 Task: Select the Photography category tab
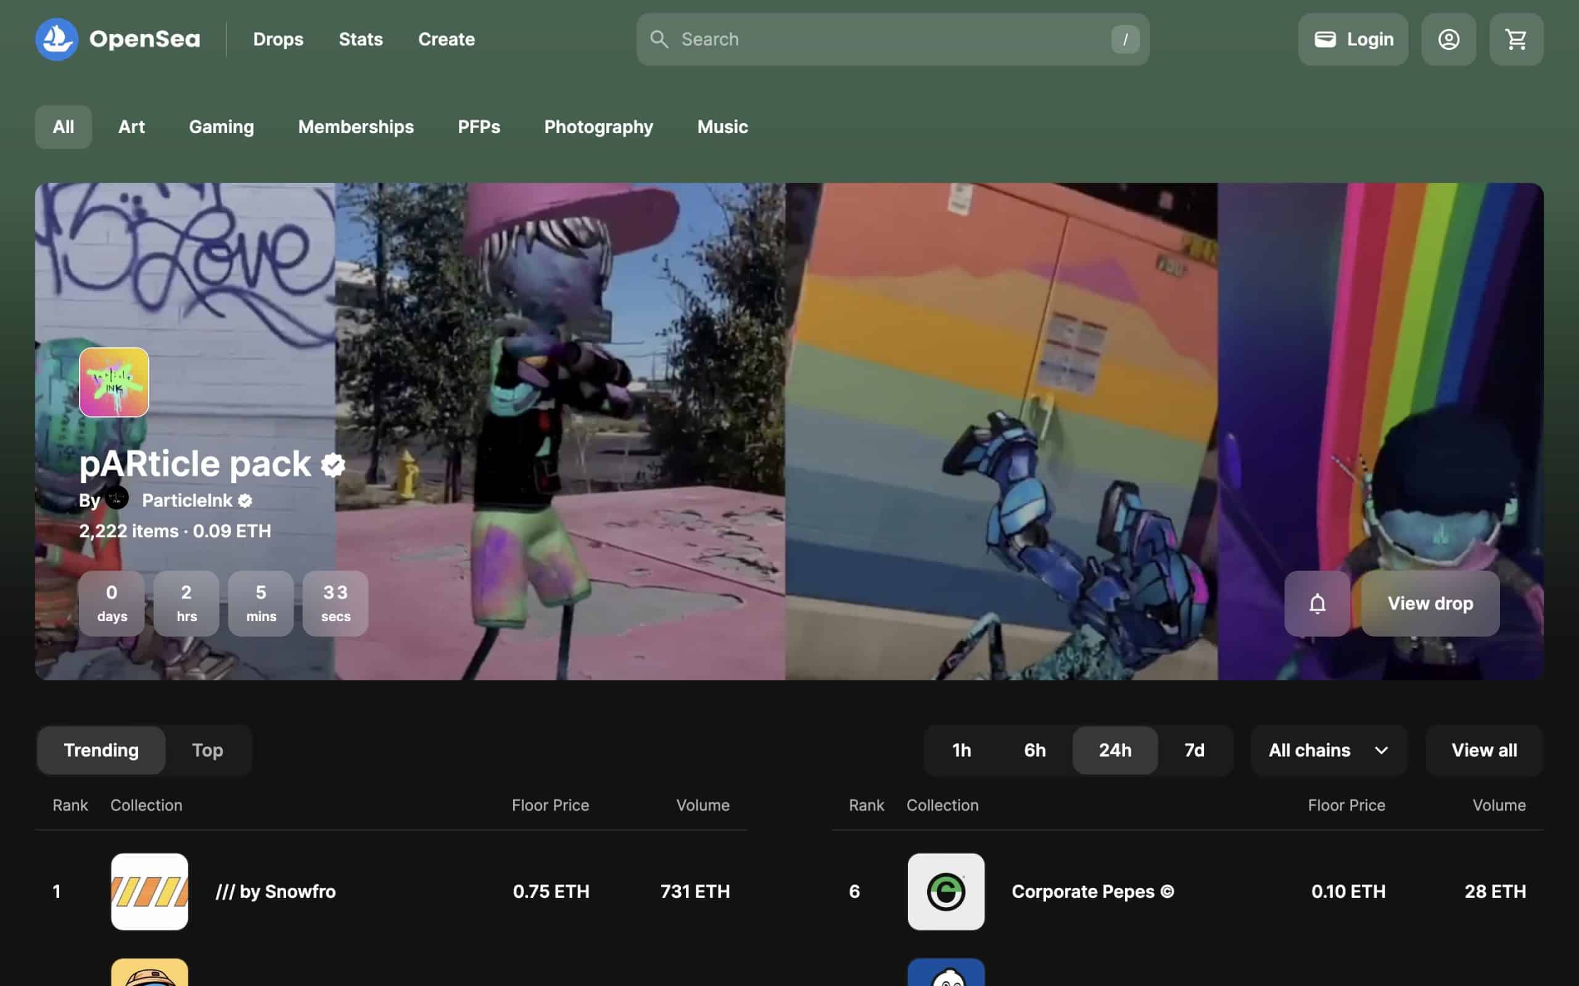(x=598, y=127)
